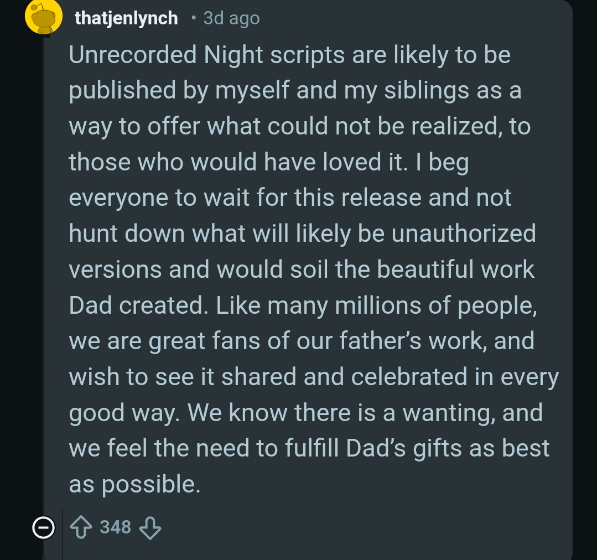Screen dimensions: 597x560
Task: Click the dot separator before the timestamp
Action: (193, 18)
